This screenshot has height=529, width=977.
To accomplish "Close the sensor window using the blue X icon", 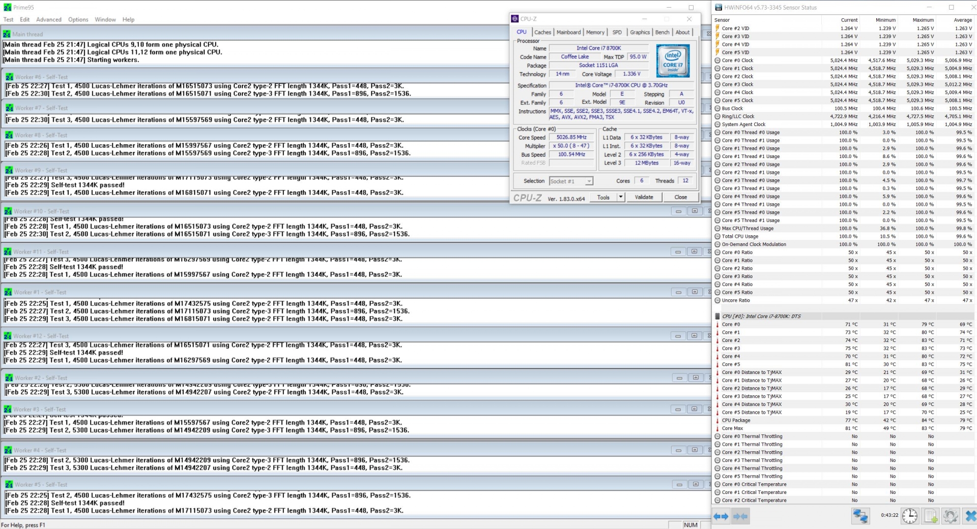I will 970,516.
